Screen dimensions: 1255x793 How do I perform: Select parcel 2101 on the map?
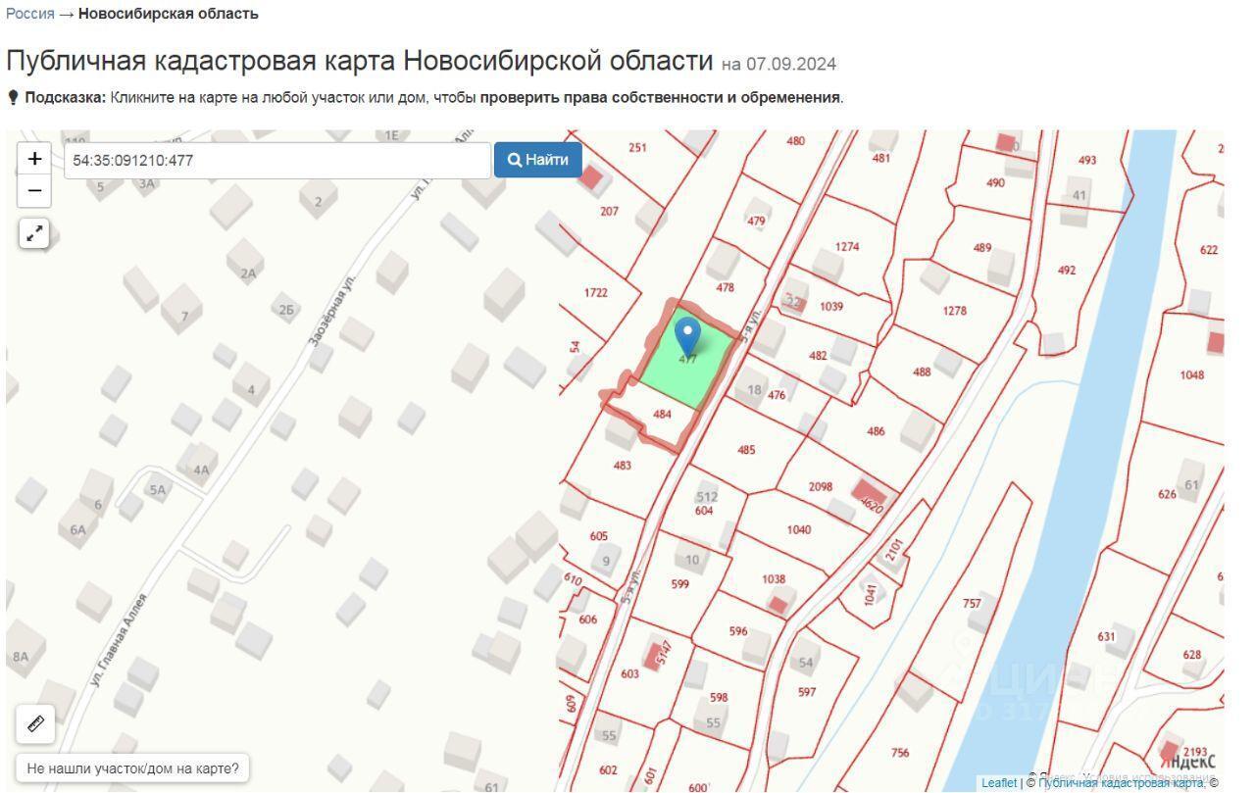(x=893, y=551)
